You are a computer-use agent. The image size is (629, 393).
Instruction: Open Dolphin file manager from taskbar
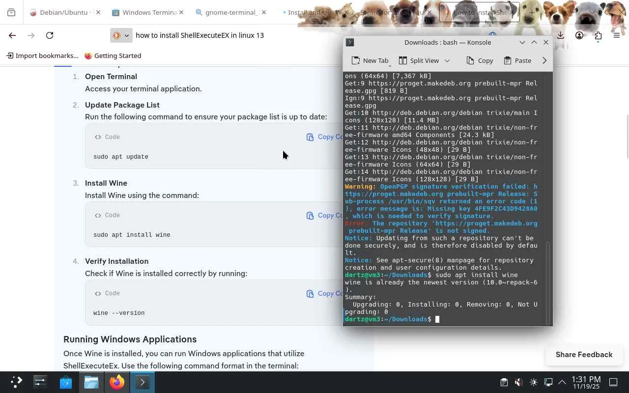(x=91, y=382)
